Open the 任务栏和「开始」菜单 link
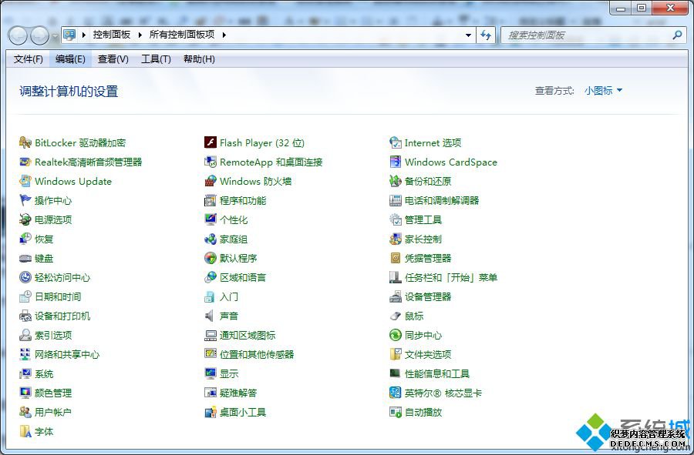This screenshot has width=694, height=455. tap(451, 277)
